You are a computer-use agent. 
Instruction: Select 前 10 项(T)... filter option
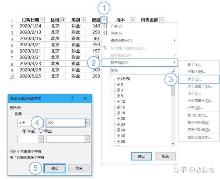click(199, 116)
